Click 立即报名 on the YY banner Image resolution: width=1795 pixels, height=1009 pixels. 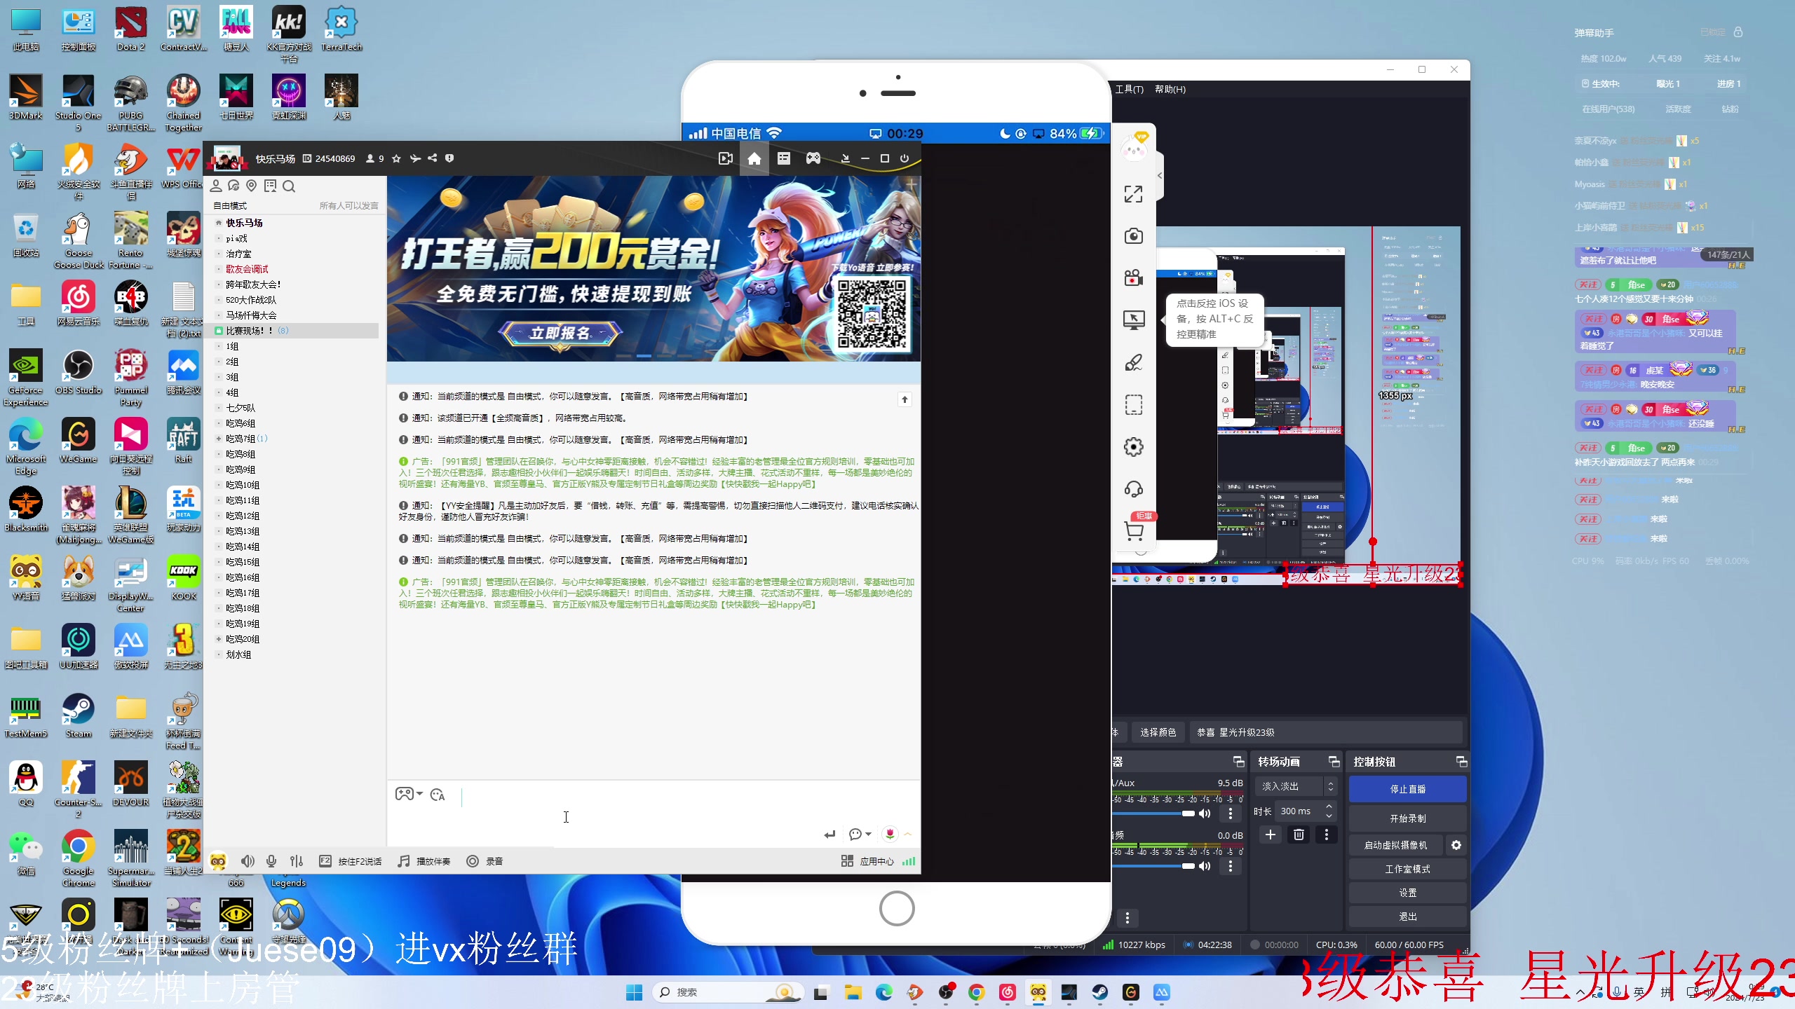click(560, 333)
